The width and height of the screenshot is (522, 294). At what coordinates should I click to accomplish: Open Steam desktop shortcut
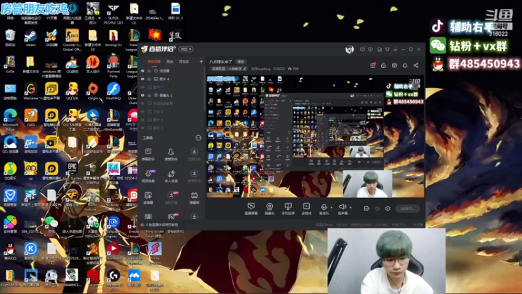[x=31, y=38]
